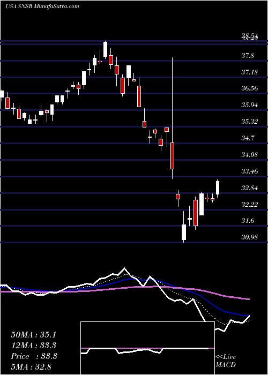Click the 32.84 price axis label
Screen dimensions: 268x375
[x=249, y=187]
